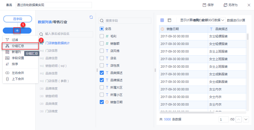
Task: Click the 门店销售数据统计 table icon
Action: [x=42, y=43]
